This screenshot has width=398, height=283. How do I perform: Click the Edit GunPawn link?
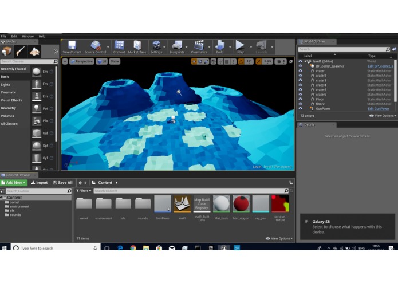(378, 109)
